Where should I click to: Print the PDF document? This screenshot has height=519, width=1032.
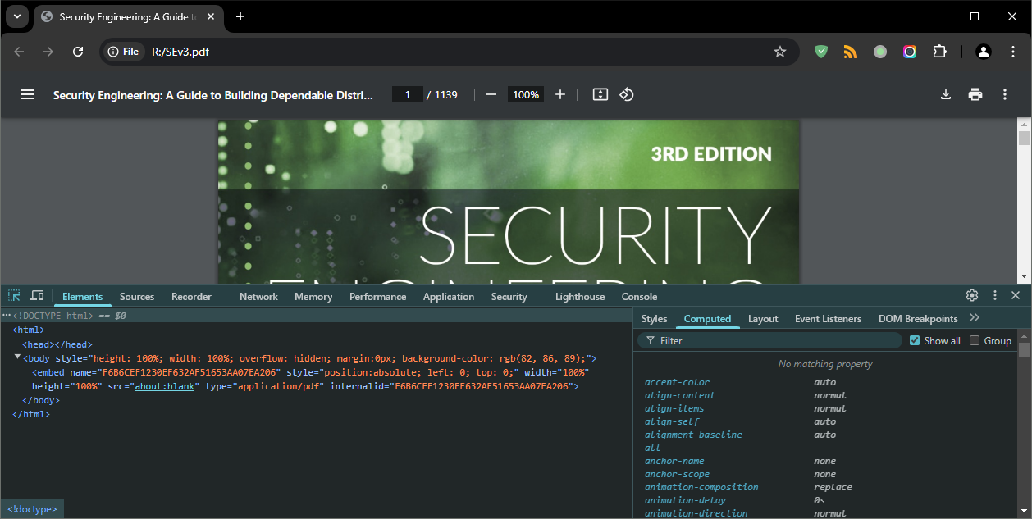[x=975, y=94]
